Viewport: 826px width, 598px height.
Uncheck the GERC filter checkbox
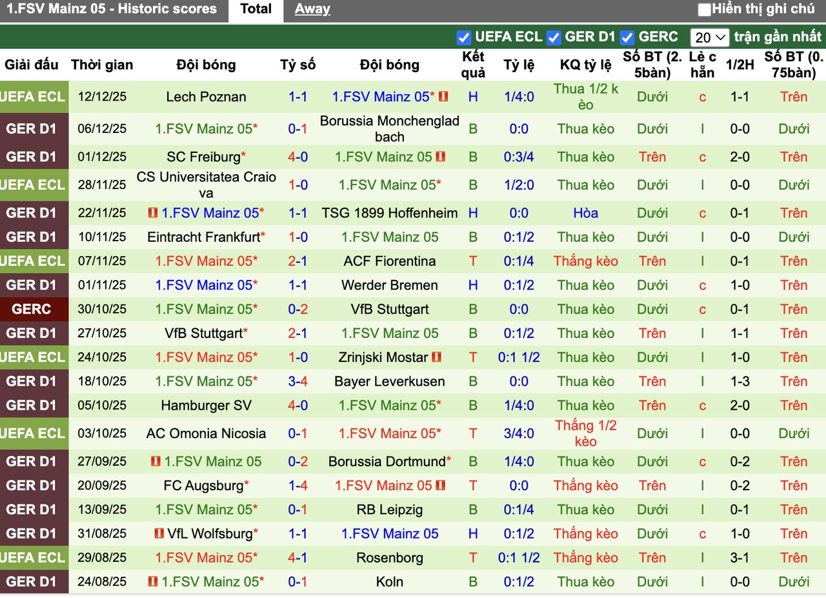[x=627, y=37]
